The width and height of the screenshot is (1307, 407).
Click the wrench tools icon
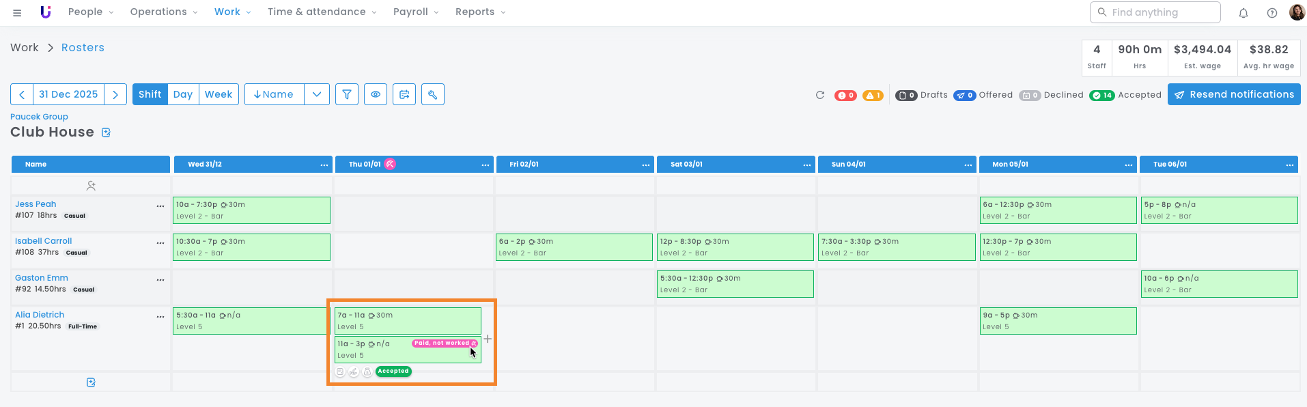[x=433, y=94]
